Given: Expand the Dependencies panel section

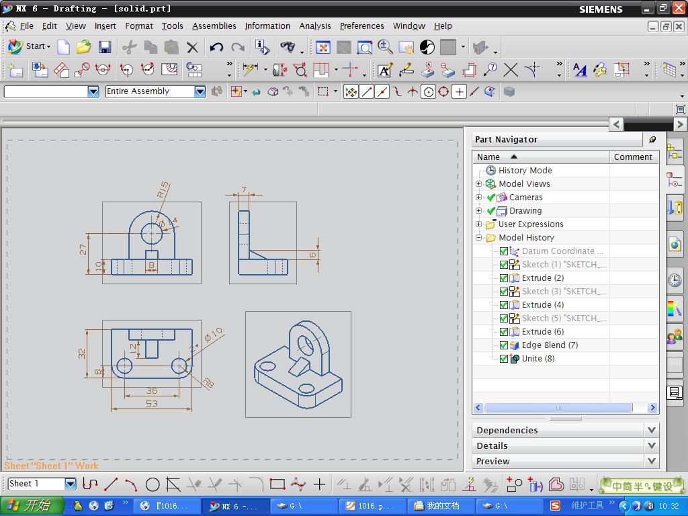Looking at the screenshot, I should (x=651, y=430).
